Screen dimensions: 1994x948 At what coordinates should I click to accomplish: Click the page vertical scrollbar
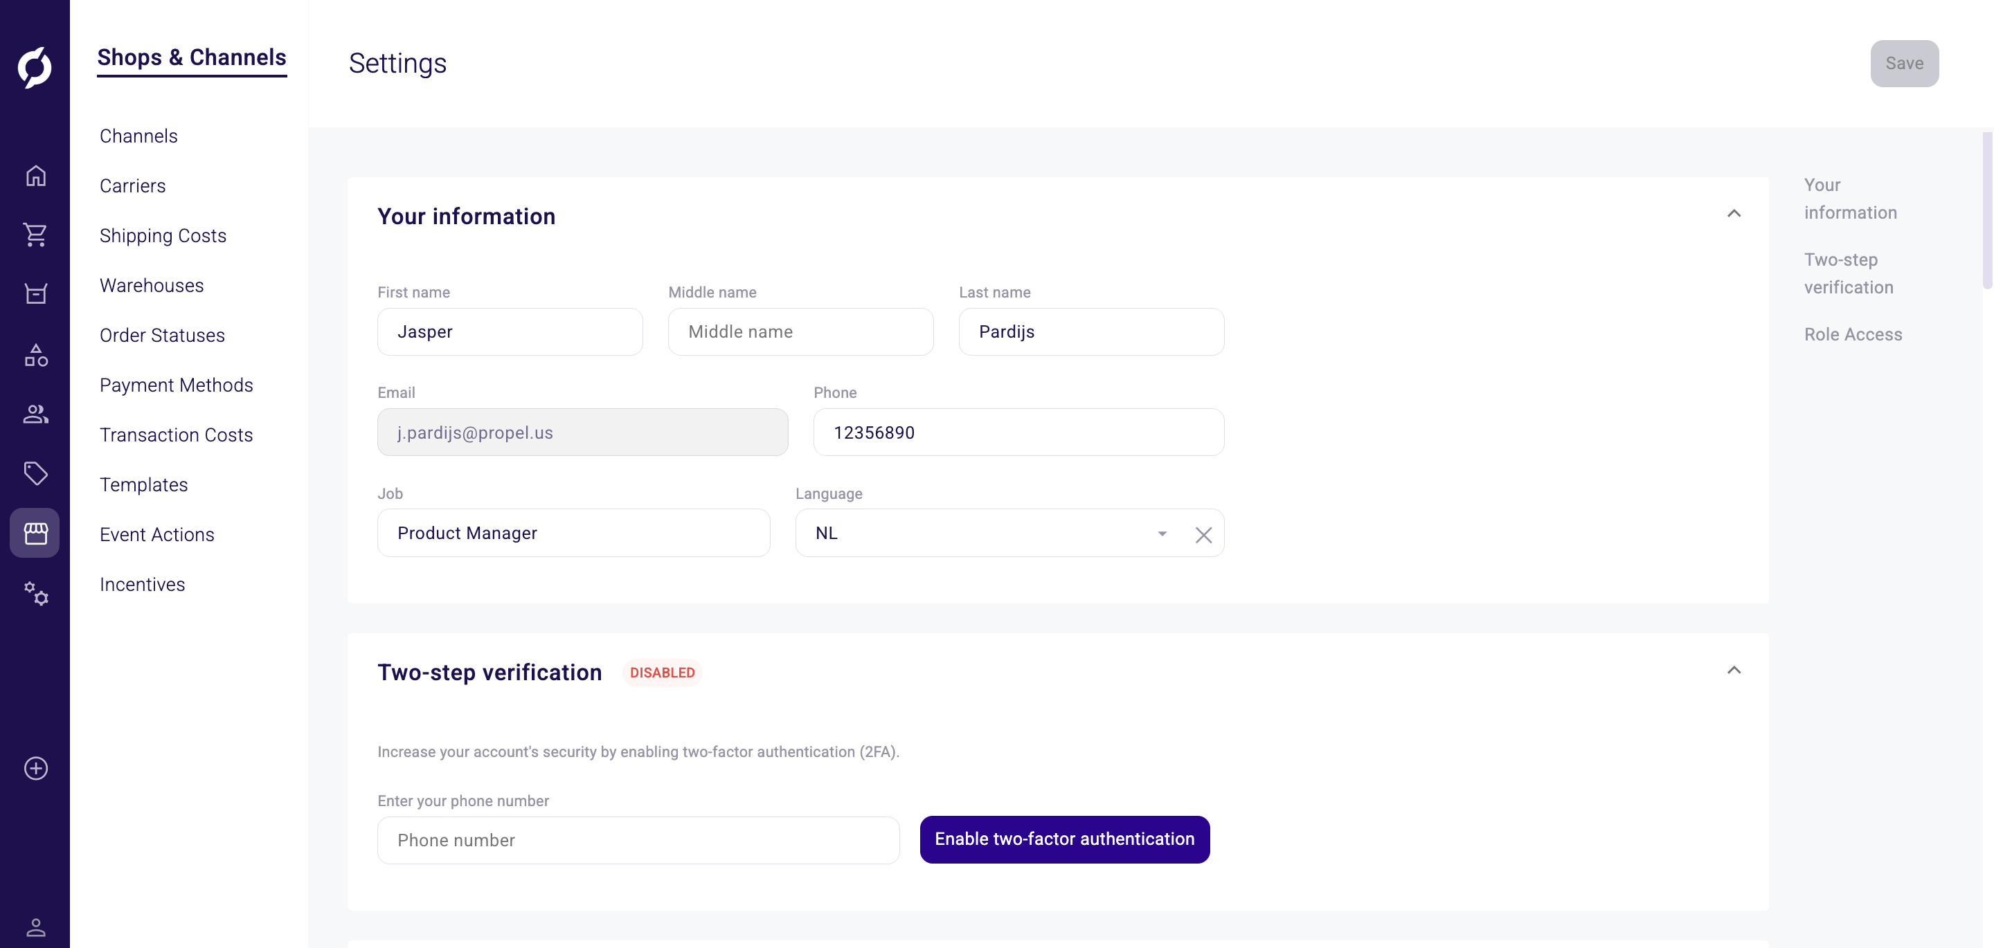click(x=1987, y=210)
